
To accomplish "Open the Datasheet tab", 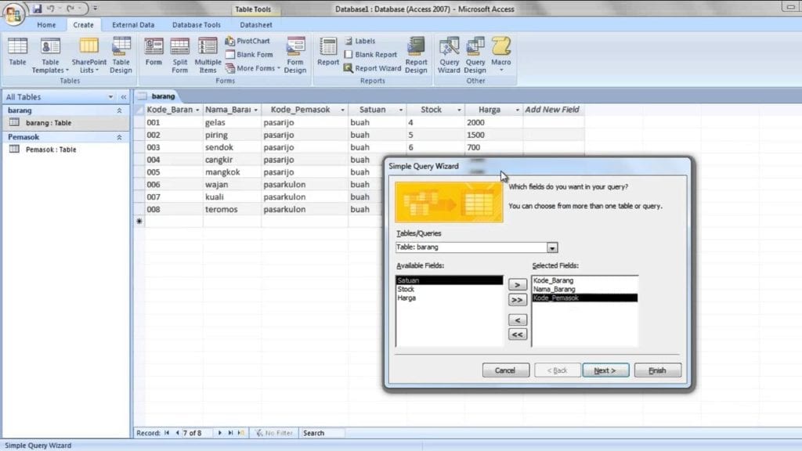I will point(256,24).
